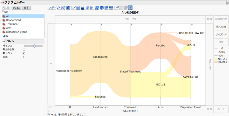Click the arrow marker above the Randomized axis
The height and width of the screenshot is (116, 229).
(x=101, y=25)
